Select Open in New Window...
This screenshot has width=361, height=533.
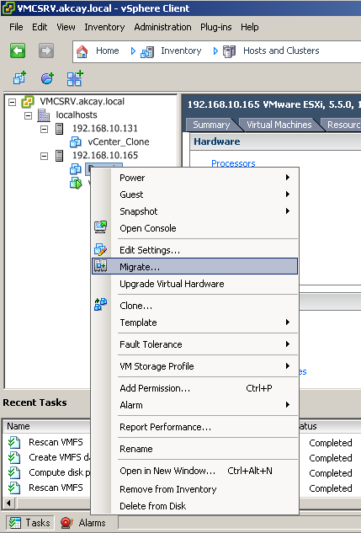coord(195,471)
